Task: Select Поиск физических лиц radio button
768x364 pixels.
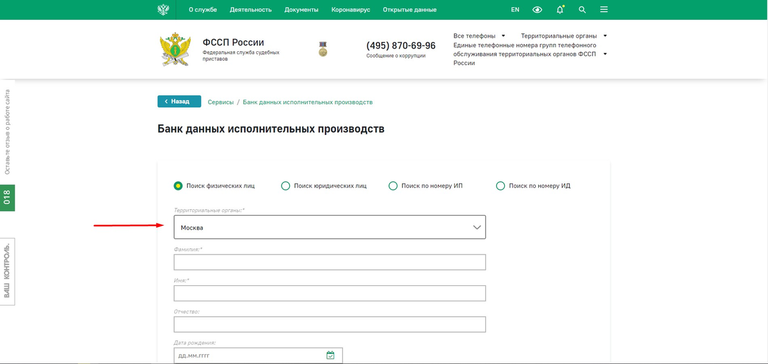Action: coord(178,186)
